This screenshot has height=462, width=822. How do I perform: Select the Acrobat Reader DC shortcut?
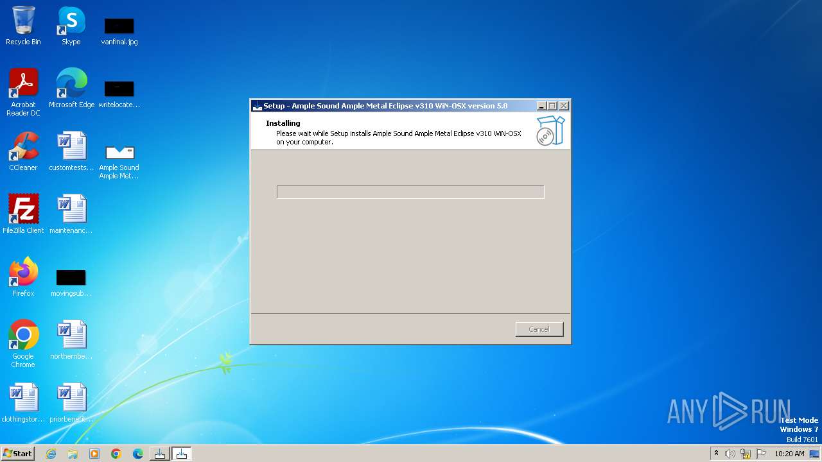coord(23,92)
